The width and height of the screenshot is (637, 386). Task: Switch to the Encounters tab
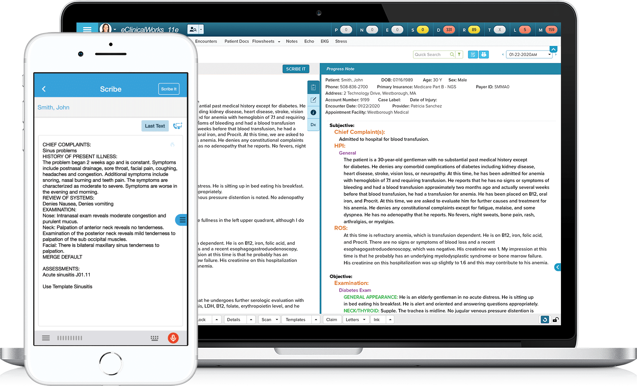coord(206,41)
